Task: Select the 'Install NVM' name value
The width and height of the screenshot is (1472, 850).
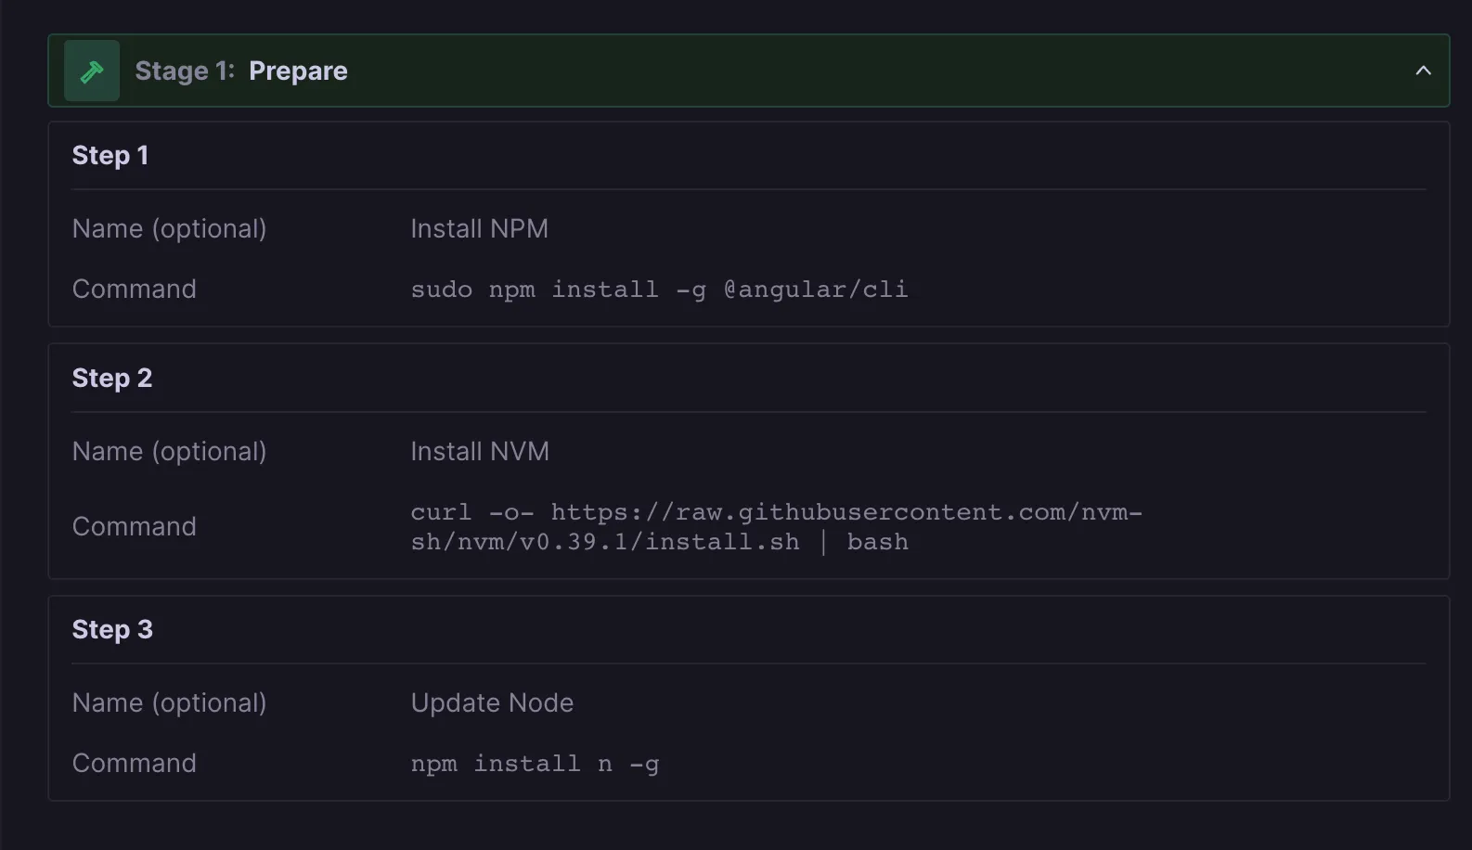Action: tap(480, 452)
